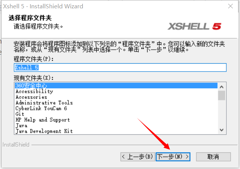240x169 pixels.
Task: Click the XSHELL 5 logo
Action: 194,26
